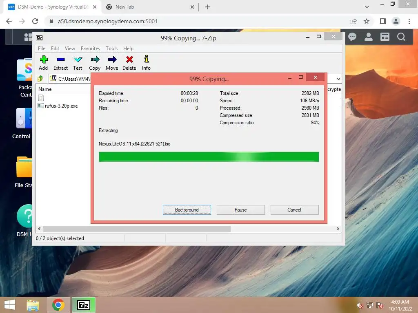Pause the copying operation
418x313 pixels.
[241, 210]
